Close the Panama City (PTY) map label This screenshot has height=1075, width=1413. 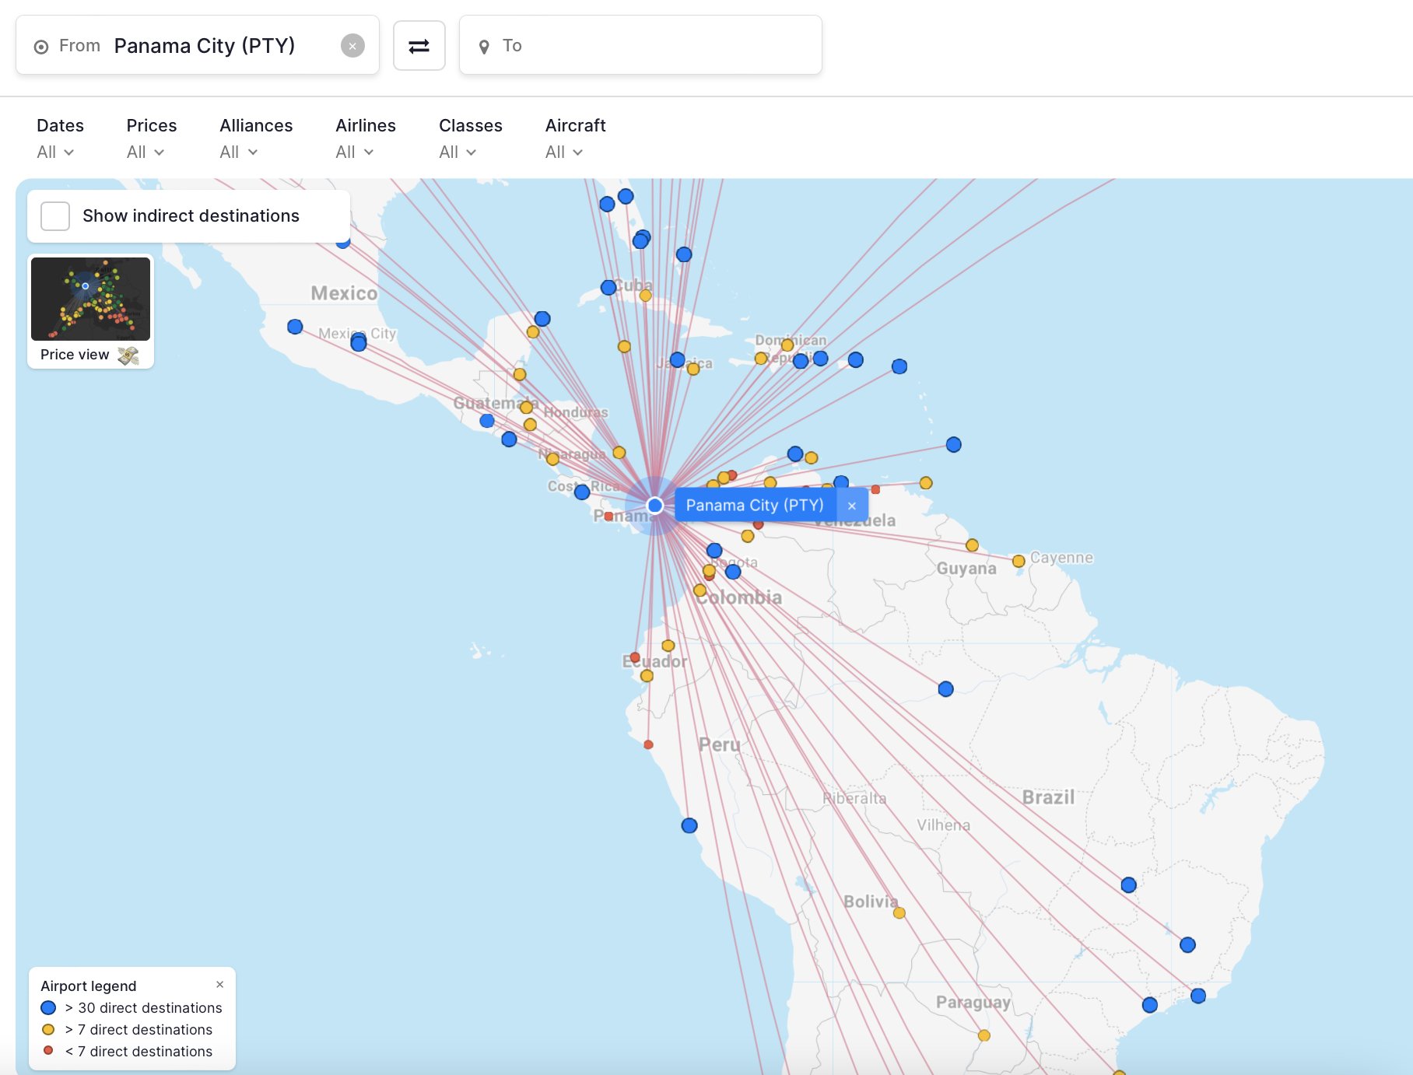(x=852, y=506)
